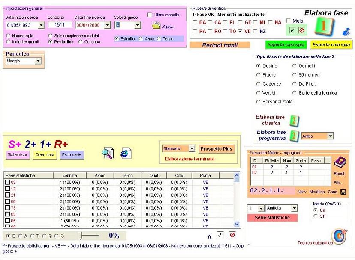Open the Ambata sorte dropdown
The width and height of the screenshot is (355, 260).
click(294, 208)
